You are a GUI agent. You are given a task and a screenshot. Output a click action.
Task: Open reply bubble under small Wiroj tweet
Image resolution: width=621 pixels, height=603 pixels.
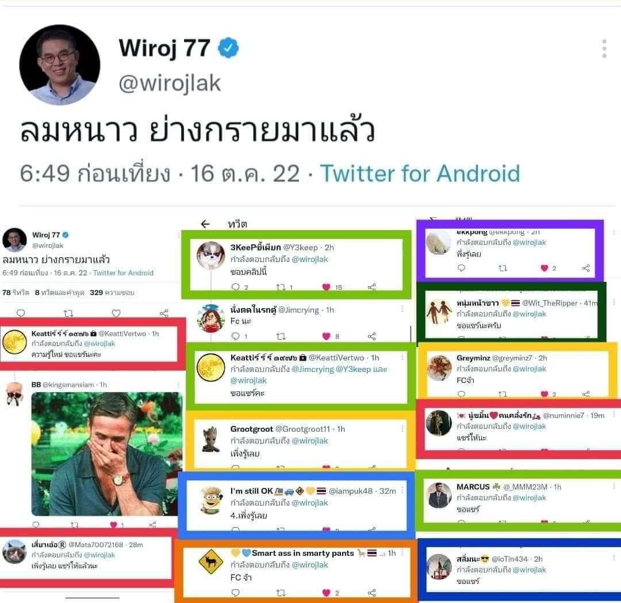pyautogui.click(x=21, y=313)
